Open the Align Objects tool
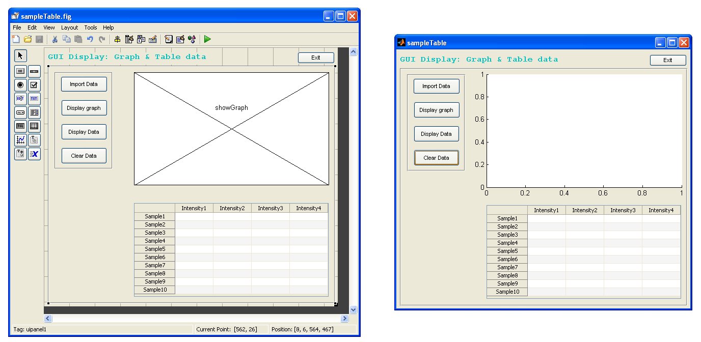This screenshot has width=701, height=342. [118, 39]
